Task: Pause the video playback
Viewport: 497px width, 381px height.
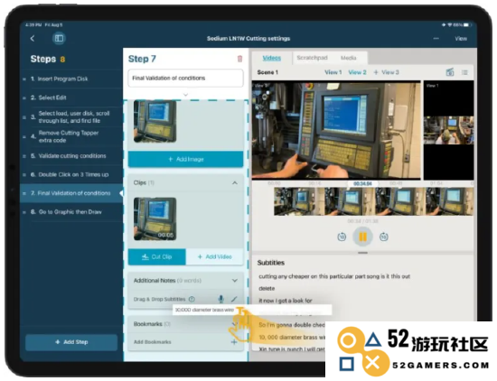Action: 362,237
